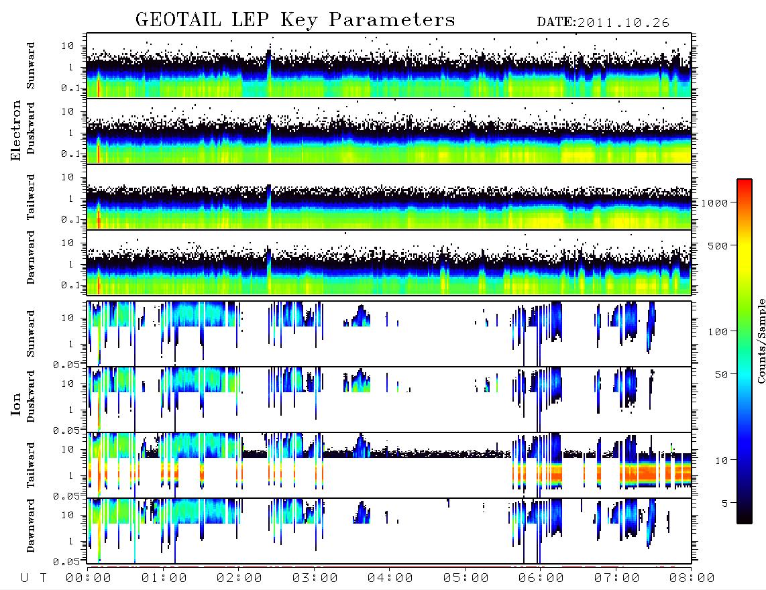Click the 100 colorbar tick label

[718, 332]
